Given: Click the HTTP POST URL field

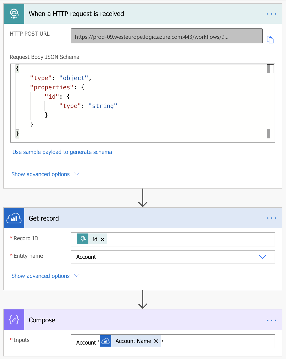Looking at the screenshot, I should [167, 36].
